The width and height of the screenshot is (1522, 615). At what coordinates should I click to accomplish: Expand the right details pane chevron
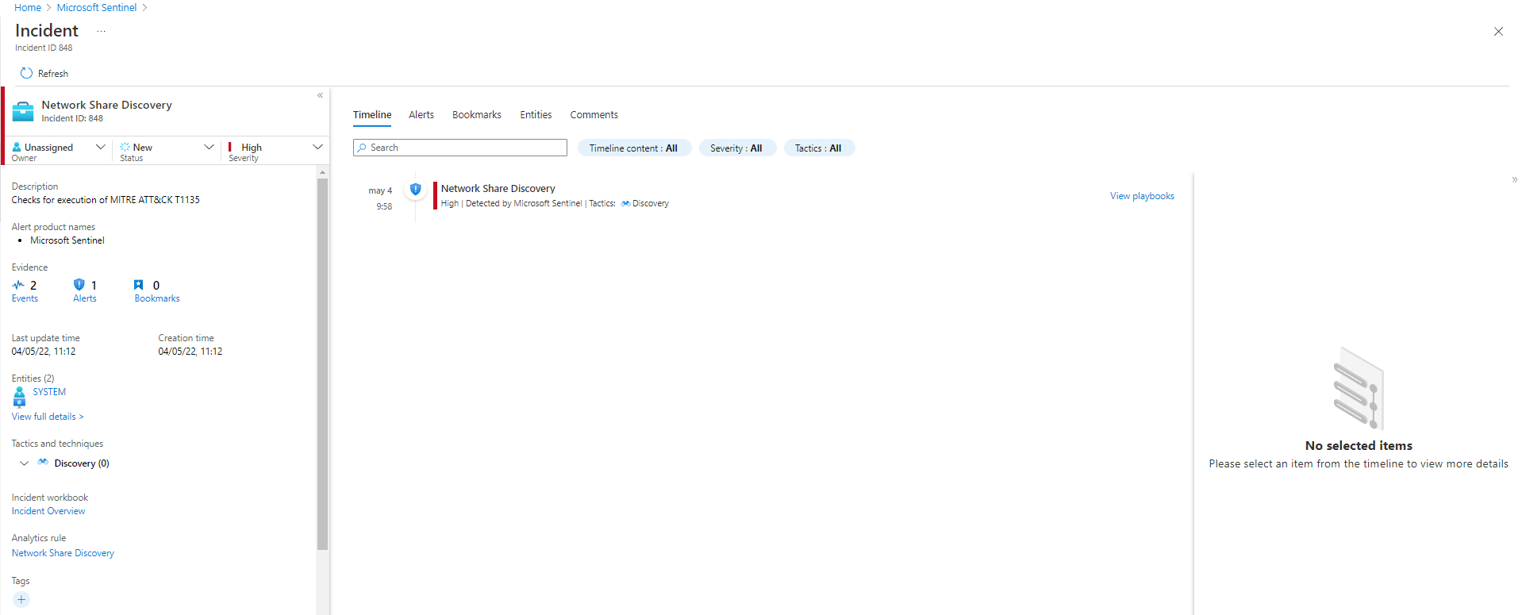pyautogui.click(x=1514, y=180)
